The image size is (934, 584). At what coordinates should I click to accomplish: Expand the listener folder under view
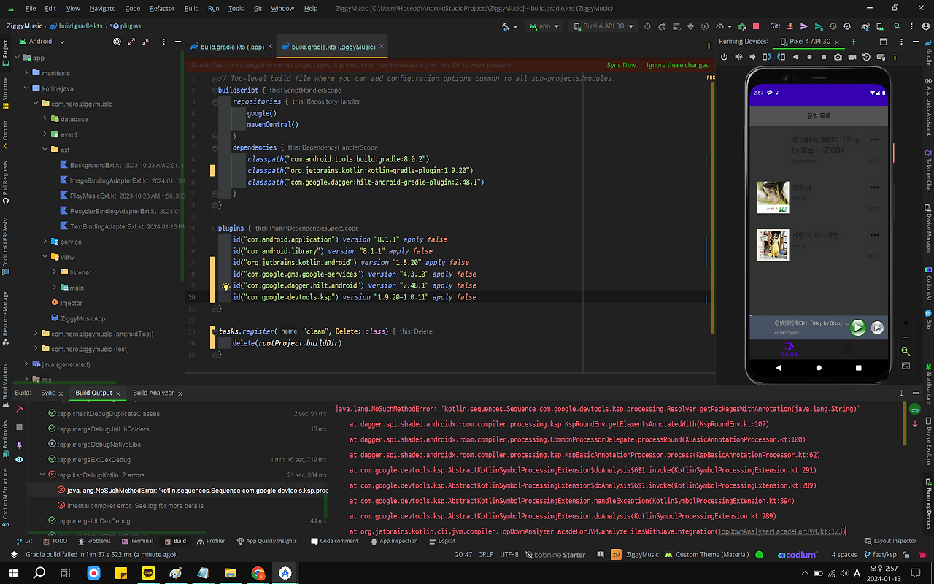click(54, 272)
